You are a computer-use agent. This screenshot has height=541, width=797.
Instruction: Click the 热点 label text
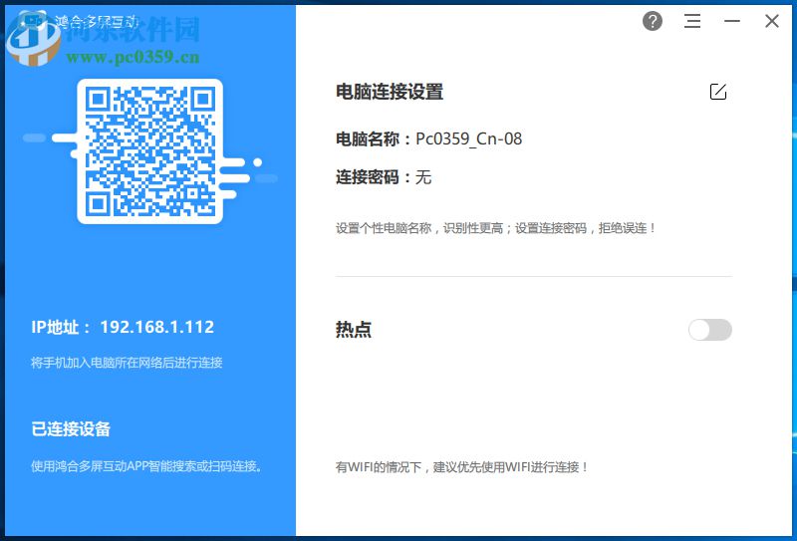point(354,330)
